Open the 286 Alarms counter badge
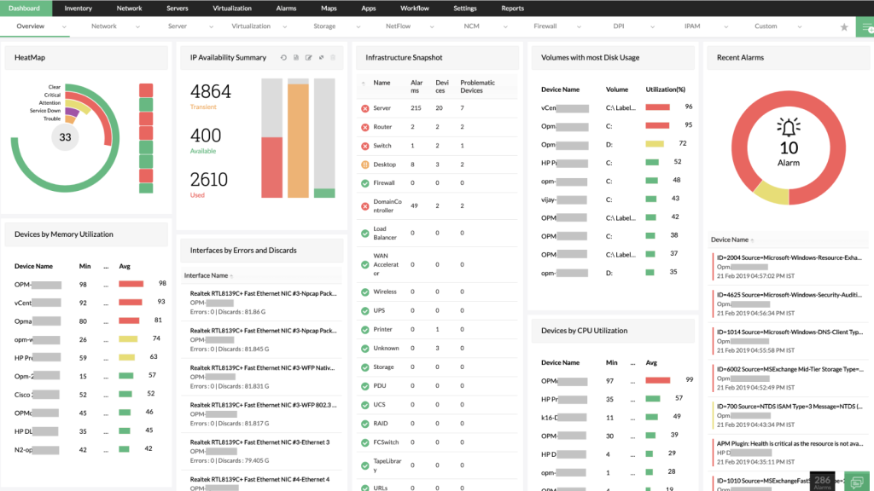 (x=822, y=482)
